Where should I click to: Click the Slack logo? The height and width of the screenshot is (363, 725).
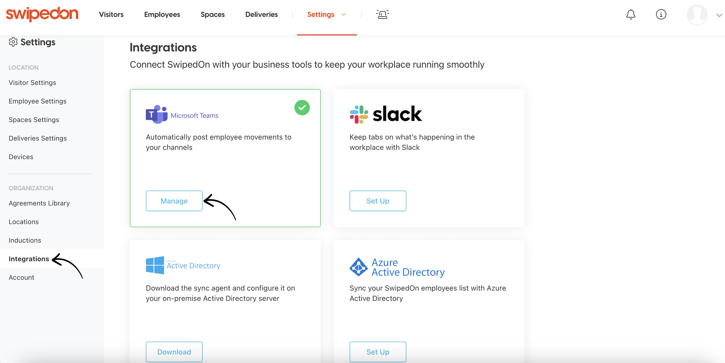(386, 114)
